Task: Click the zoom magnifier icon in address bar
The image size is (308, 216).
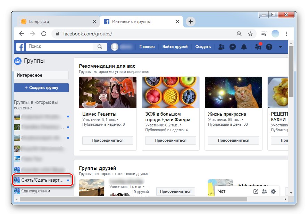Action: pyautogui.click(x=239, y=34)
